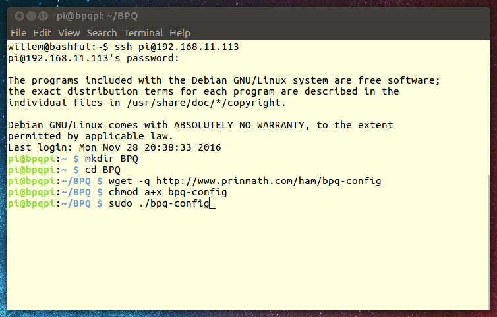This screenshot has width=497, height=317.
Task: Click the Last login timestamp line
Action: click(115, 147)
